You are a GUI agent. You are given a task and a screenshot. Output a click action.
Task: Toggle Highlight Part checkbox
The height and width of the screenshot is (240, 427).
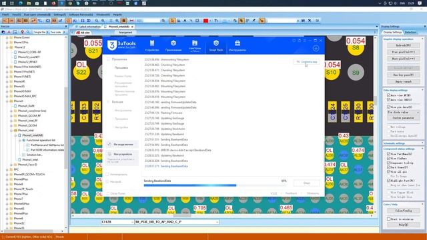coord(388,181)
